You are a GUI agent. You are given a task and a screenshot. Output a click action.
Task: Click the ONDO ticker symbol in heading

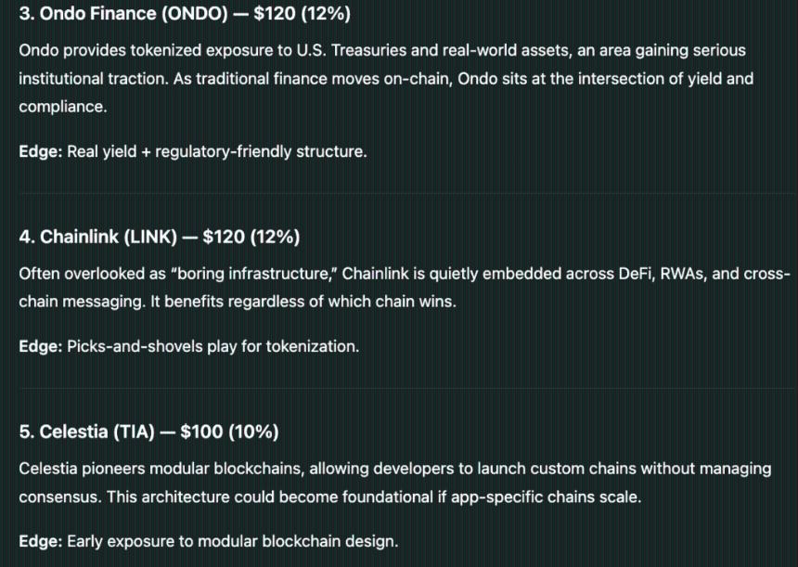click(x=167, y=16)
